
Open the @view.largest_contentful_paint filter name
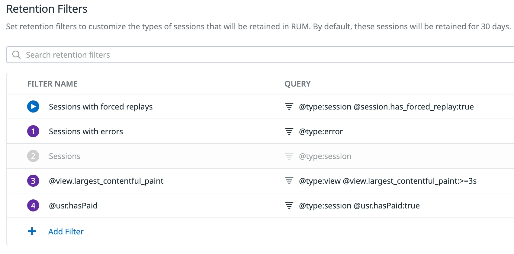click(x=106, y=181)
